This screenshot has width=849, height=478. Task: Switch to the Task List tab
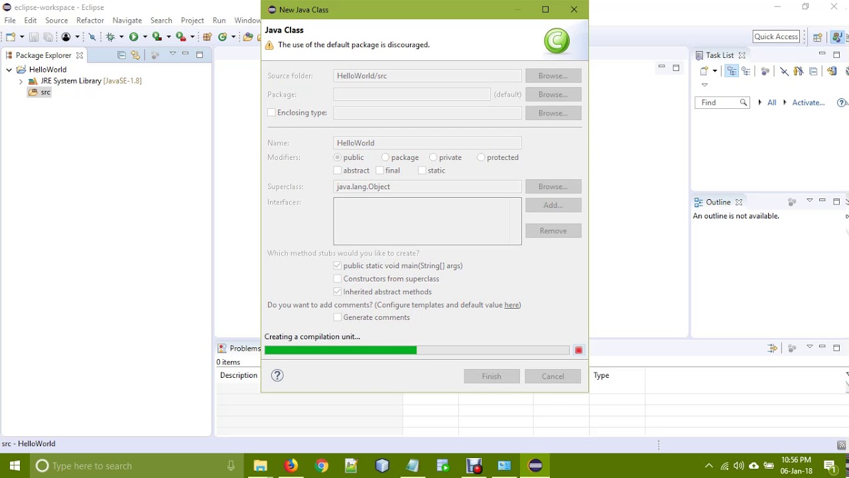pos(720,55)
